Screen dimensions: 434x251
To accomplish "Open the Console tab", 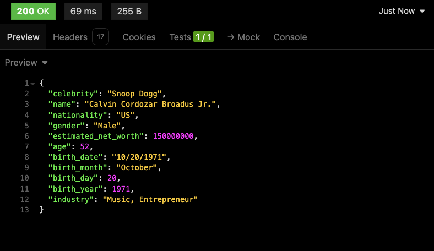I will tap(290, 37).
